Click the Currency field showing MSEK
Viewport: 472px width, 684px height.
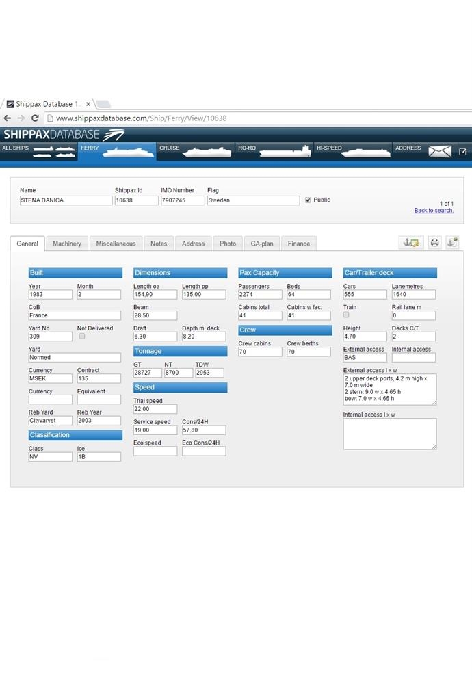click(51, 378)
